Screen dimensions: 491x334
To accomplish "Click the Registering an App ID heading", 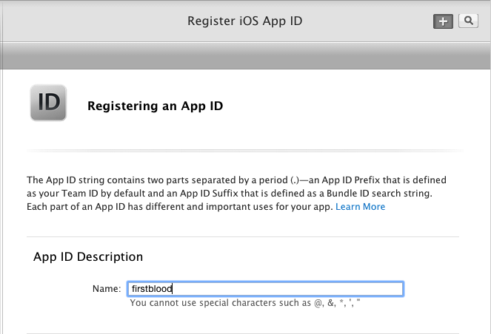I will coord(155,106).
